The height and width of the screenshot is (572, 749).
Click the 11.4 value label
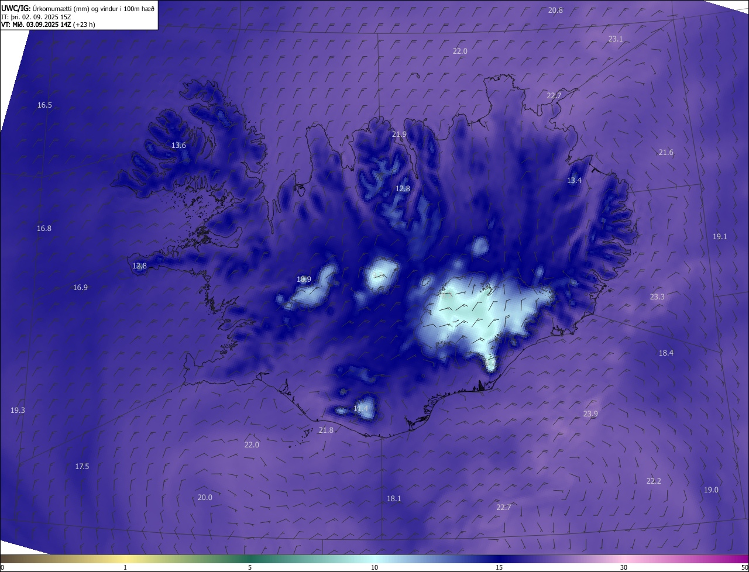361,408
